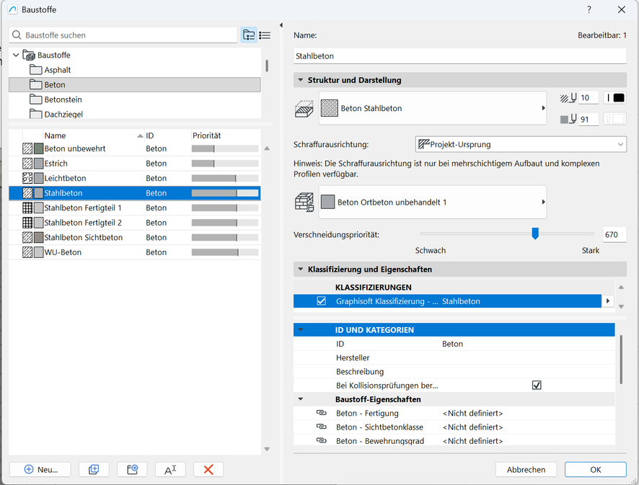Click the Name field containing Stahlbeton
This screenshot has width=639, height=485.
459,56
